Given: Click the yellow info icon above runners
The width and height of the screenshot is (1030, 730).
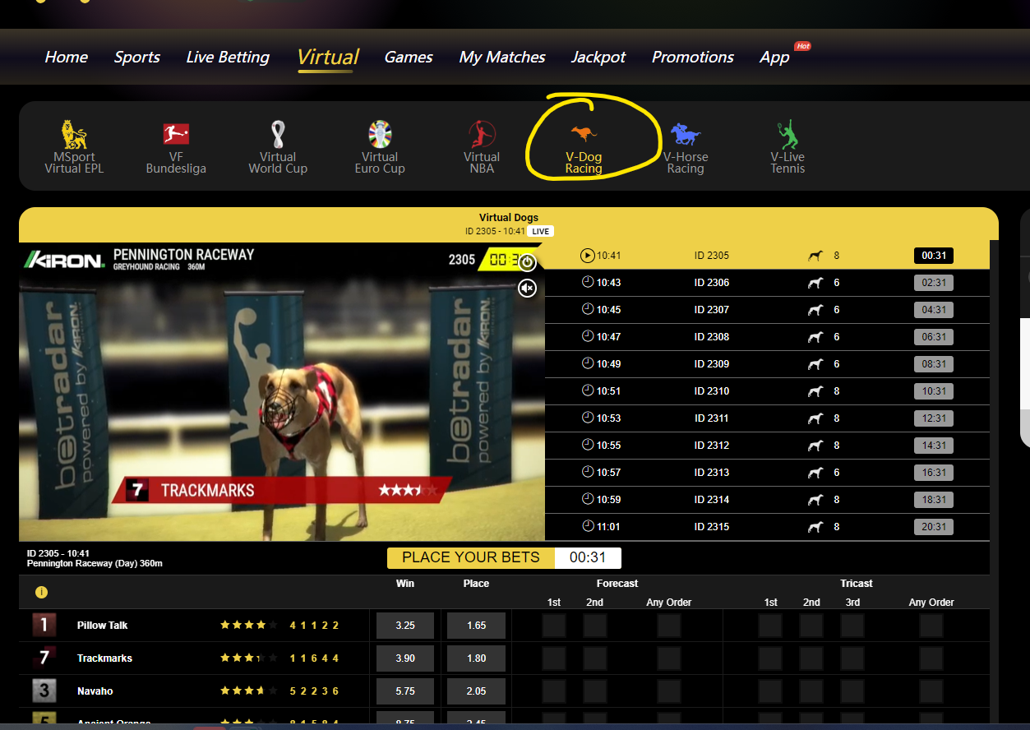Looking at the screenshot, I should (41, 592).
